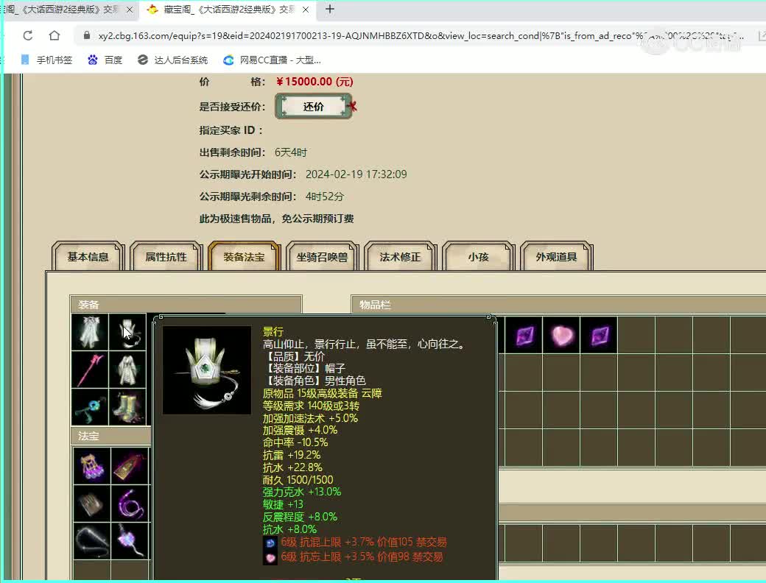
Task: Select the blue orb necklace icon
Action: point(90,407)
